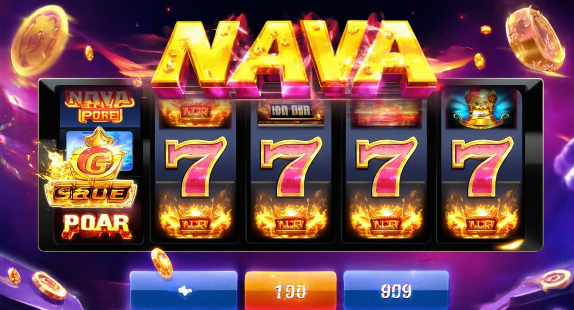This screenshot has width=574, height=310.
Task: Click the flaming G crown emblem
Action: point(97,156)
